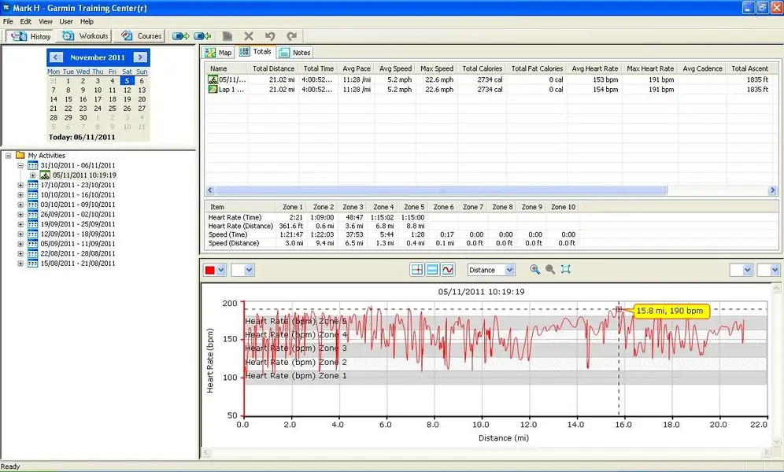Collapse the My Activities tree root

point(9,156)
